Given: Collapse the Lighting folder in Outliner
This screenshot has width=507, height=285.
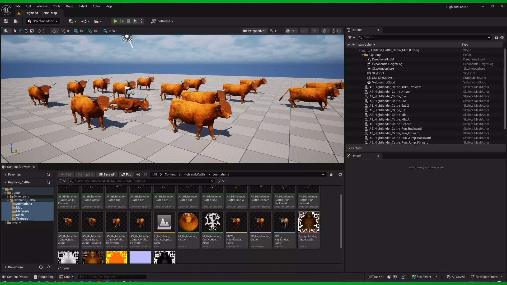Looking at the screenshot, I should (x=363, y=55).
